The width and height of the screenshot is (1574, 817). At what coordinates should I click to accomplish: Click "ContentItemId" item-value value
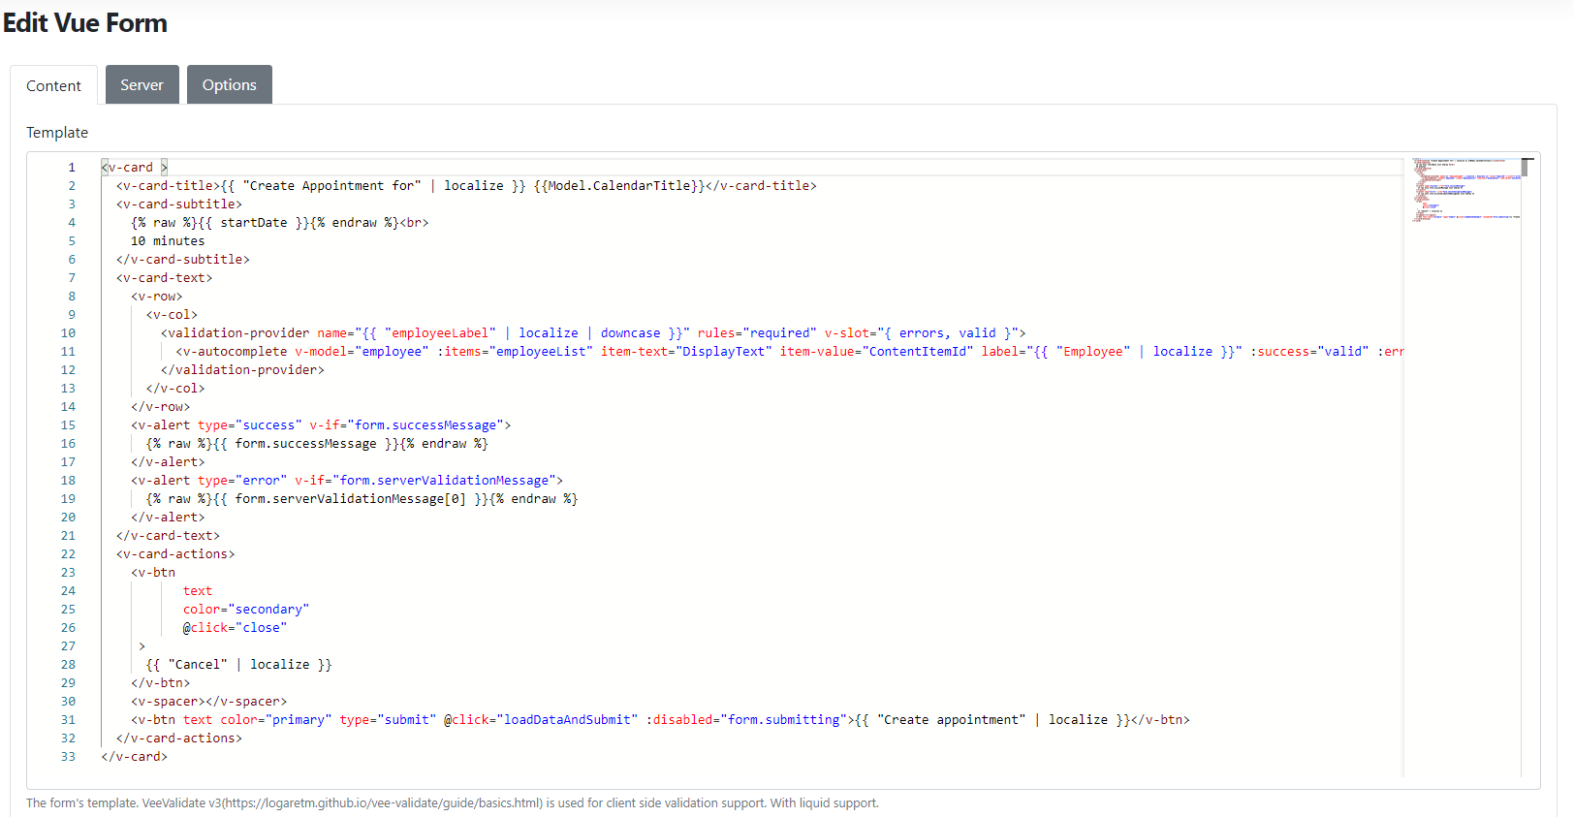pyautogui.click(x=918, y=352)
